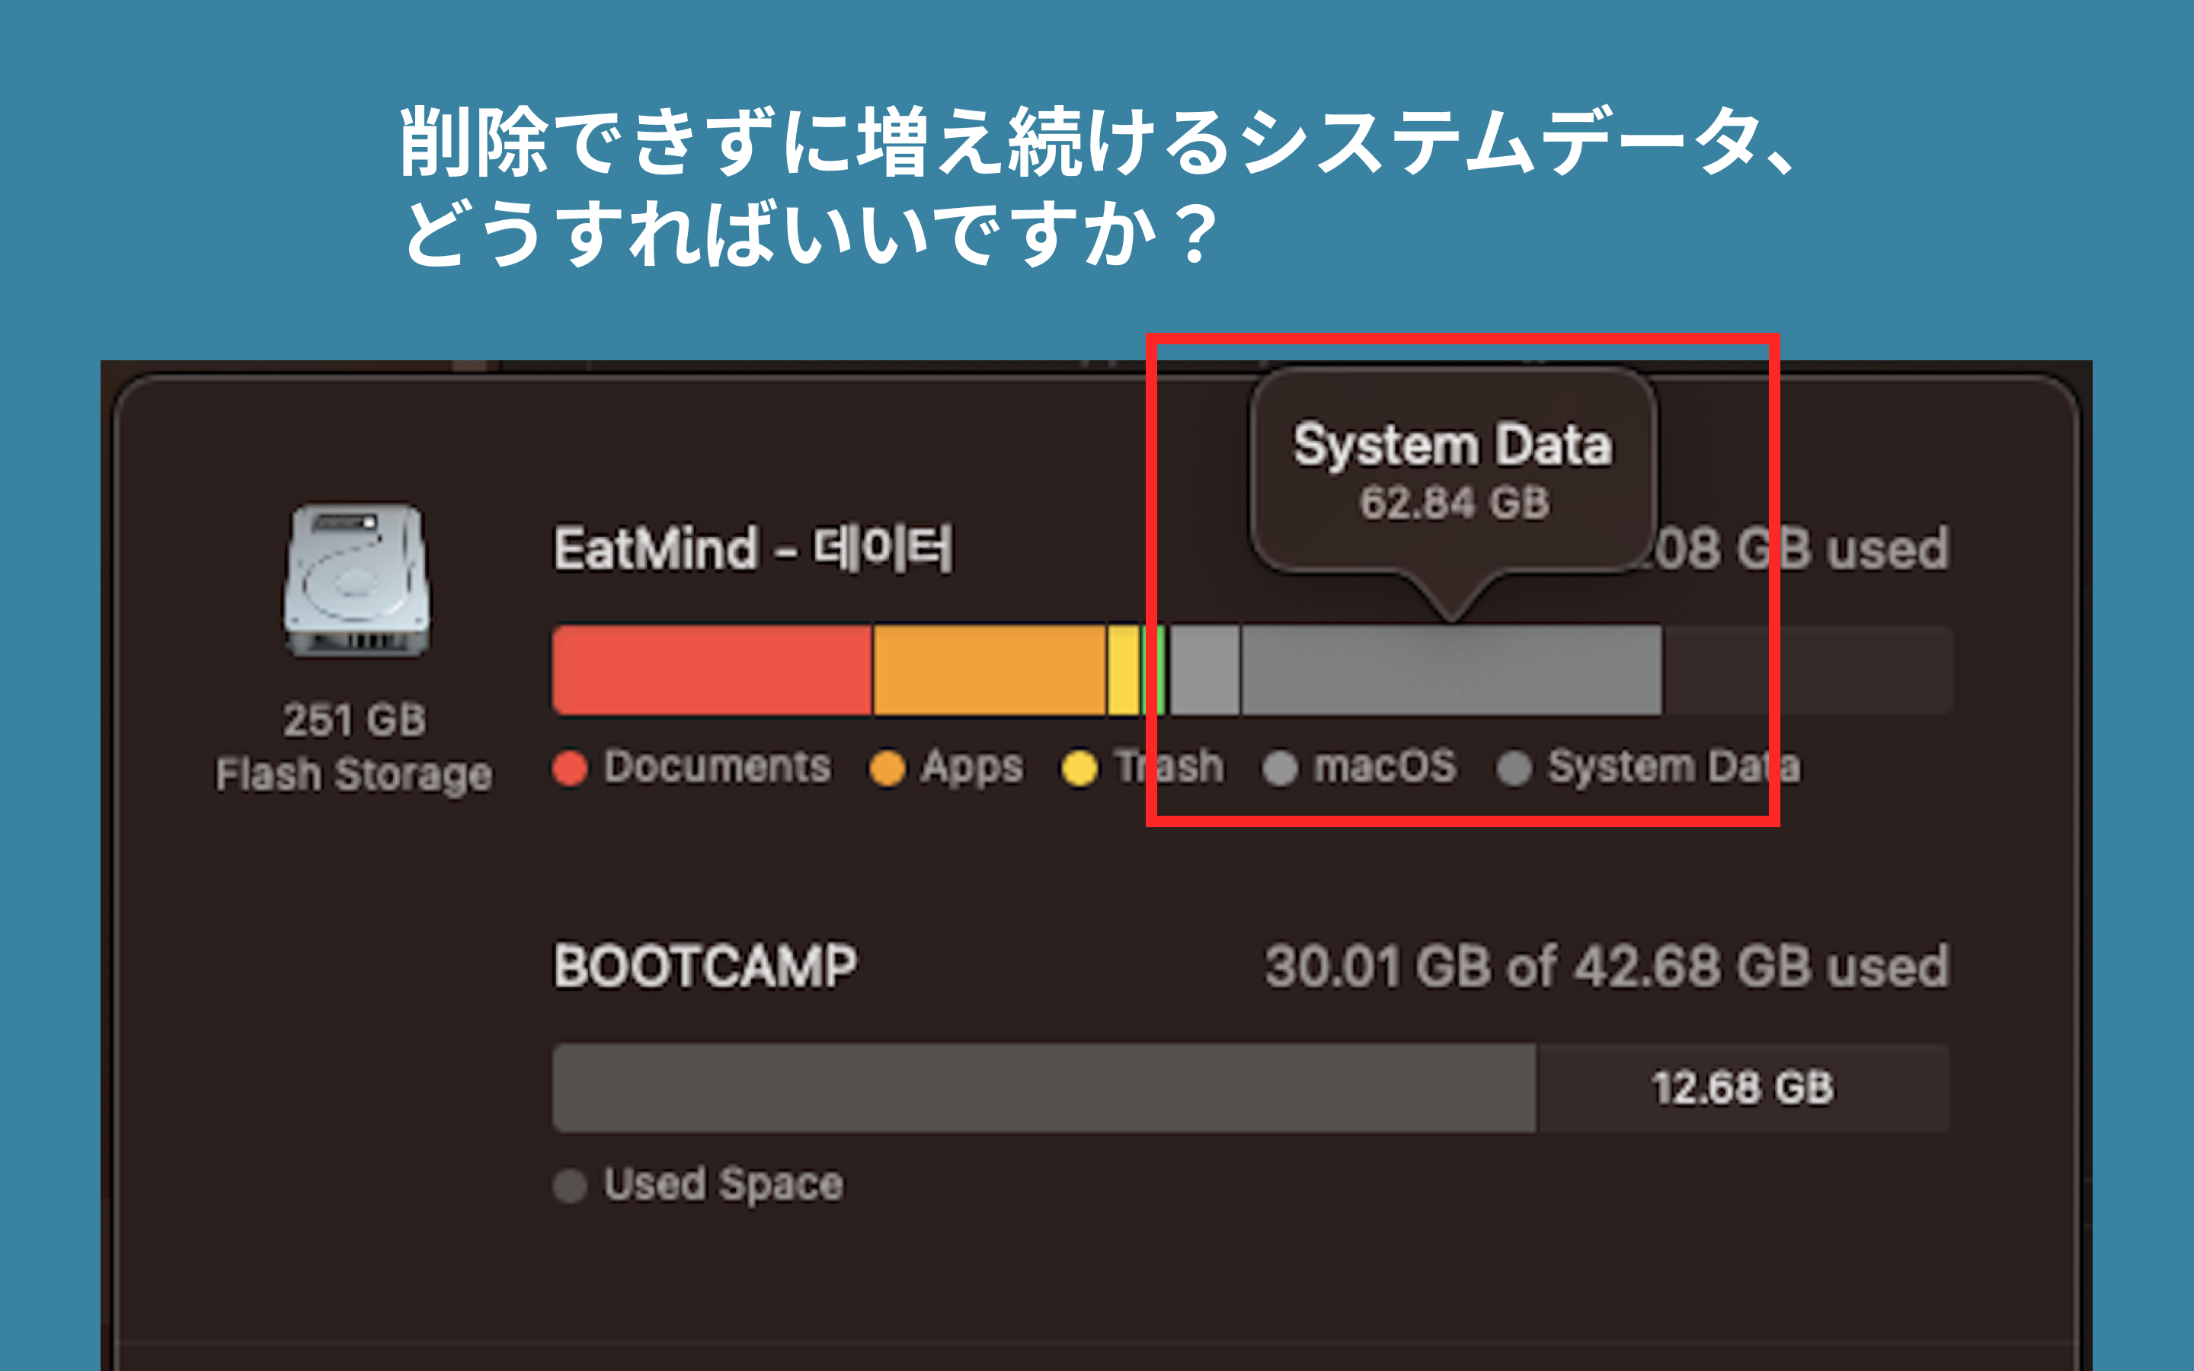
Task: Click the System Data legend dot
Action: tap(1514, 768)
